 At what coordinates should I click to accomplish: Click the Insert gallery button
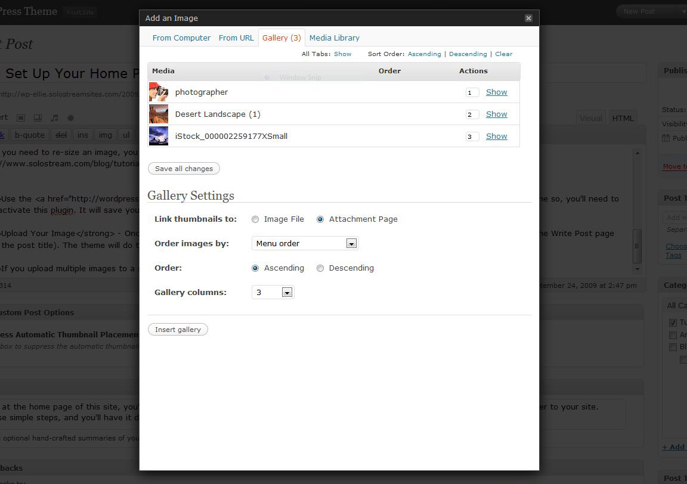point(178,330)
